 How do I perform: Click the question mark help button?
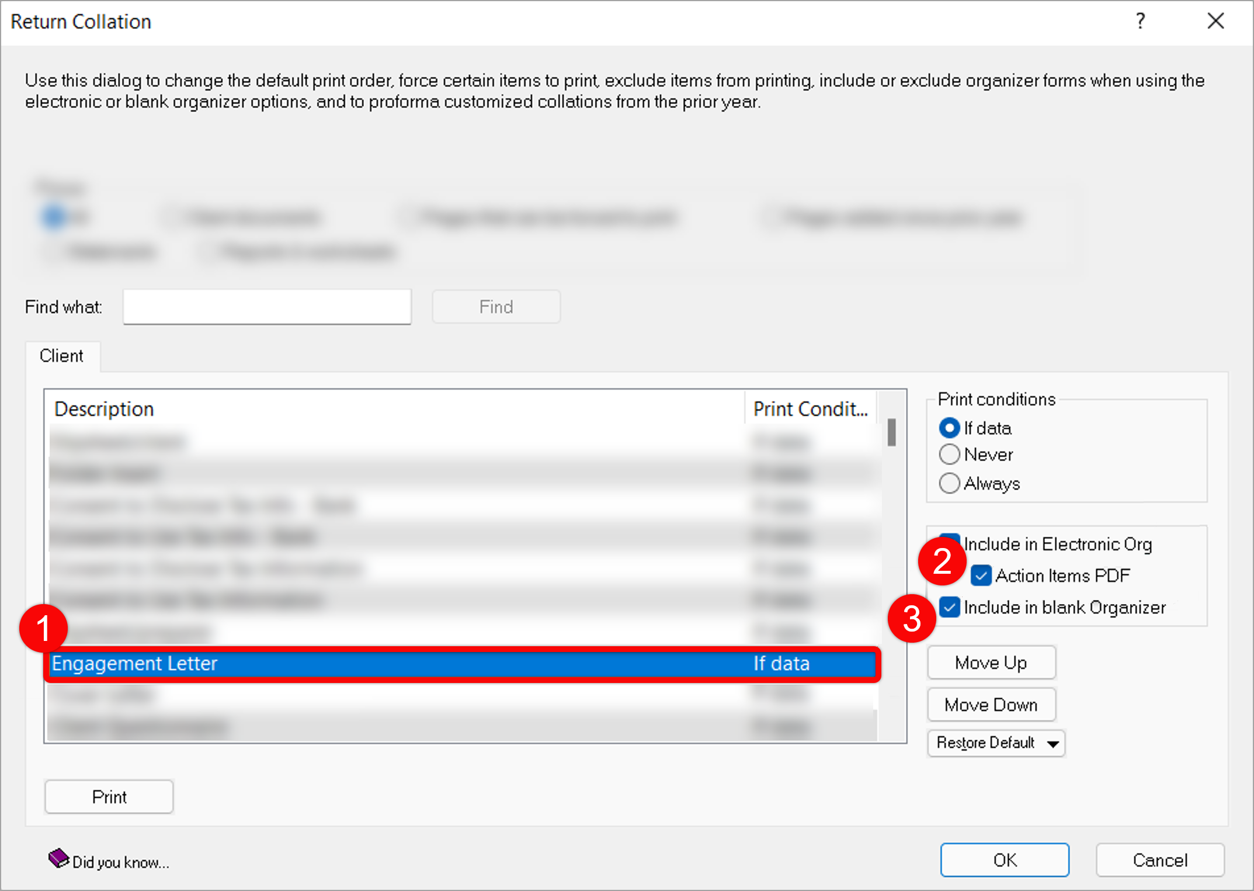pos(1141,22)
